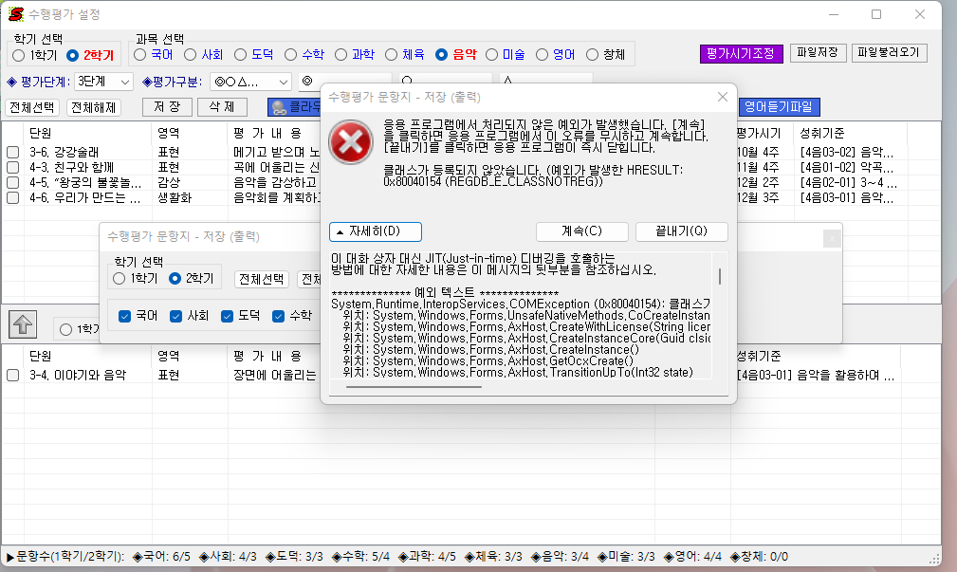The width and height of the screenshot is (957, 572).
Task: Expand the 평가구분 combo box
Action: (284, 82)
